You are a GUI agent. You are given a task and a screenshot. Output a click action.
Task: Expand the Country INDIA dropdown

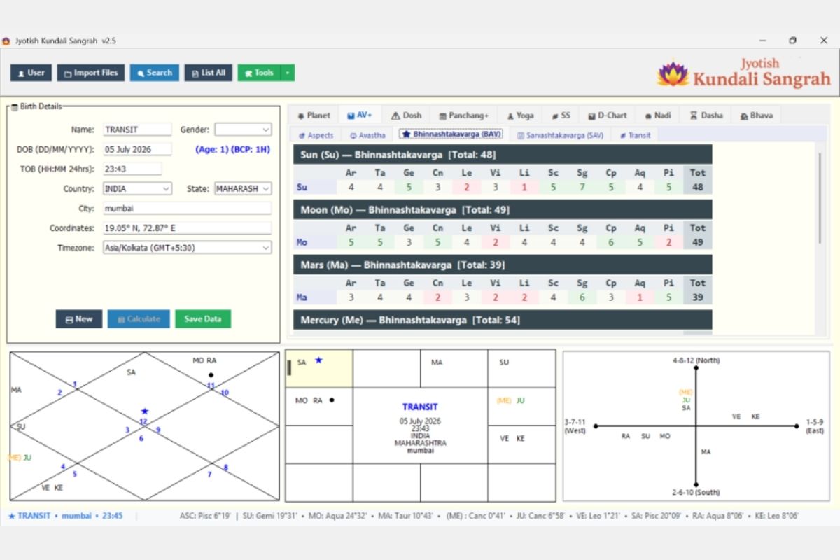137,188
